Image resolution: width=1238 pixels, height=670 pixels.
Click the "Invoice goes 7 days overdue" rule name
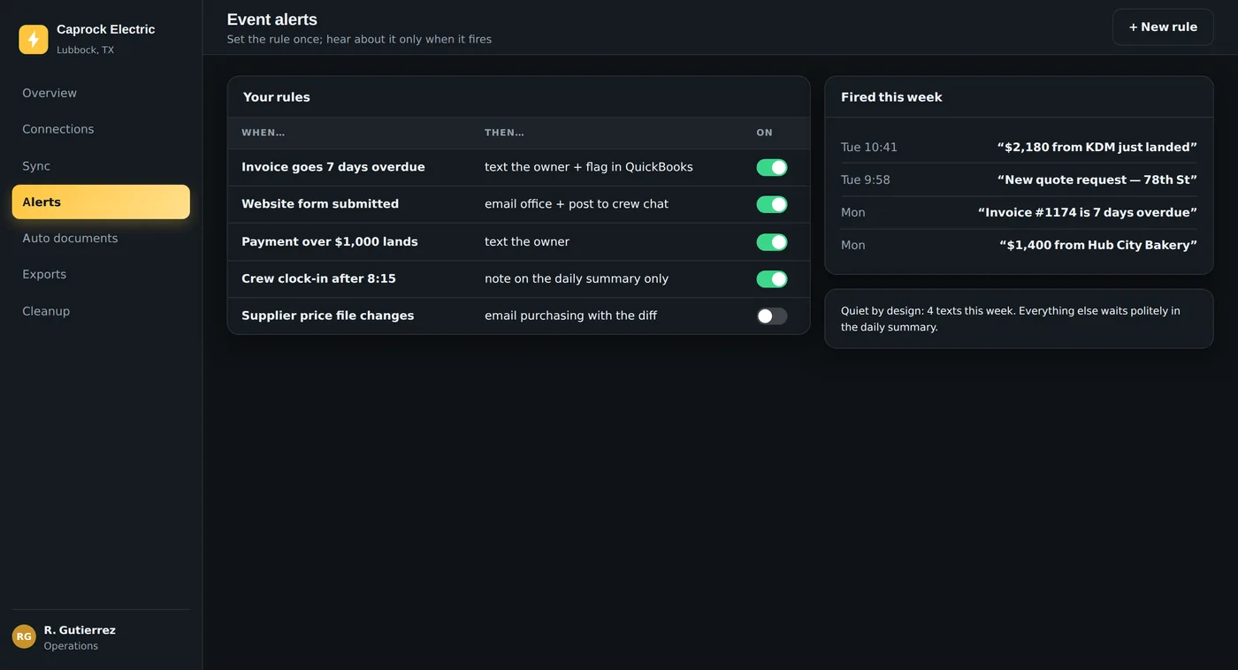333,167
